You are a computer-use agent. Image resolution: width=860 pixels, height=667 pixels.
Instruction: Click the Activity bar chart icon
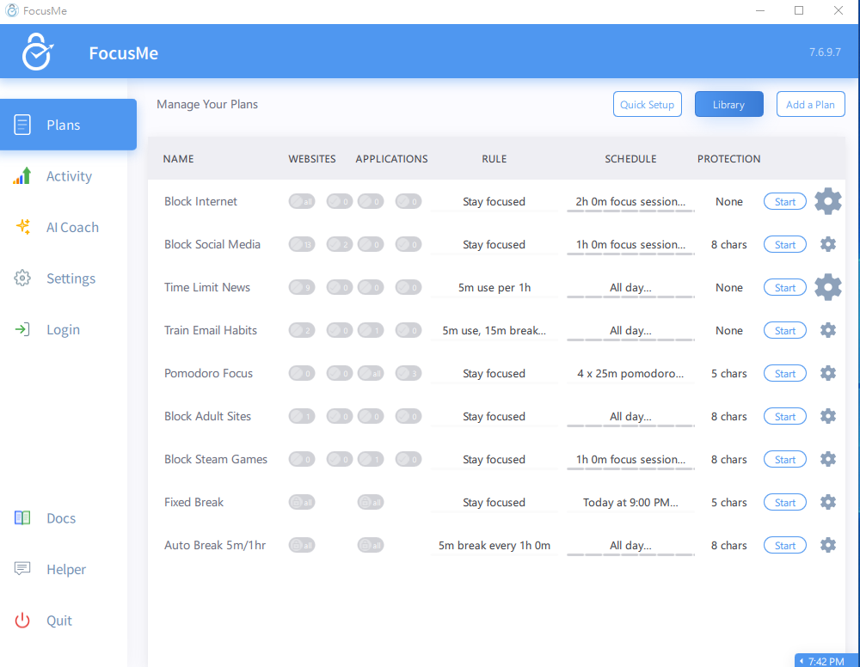(22, 176)
